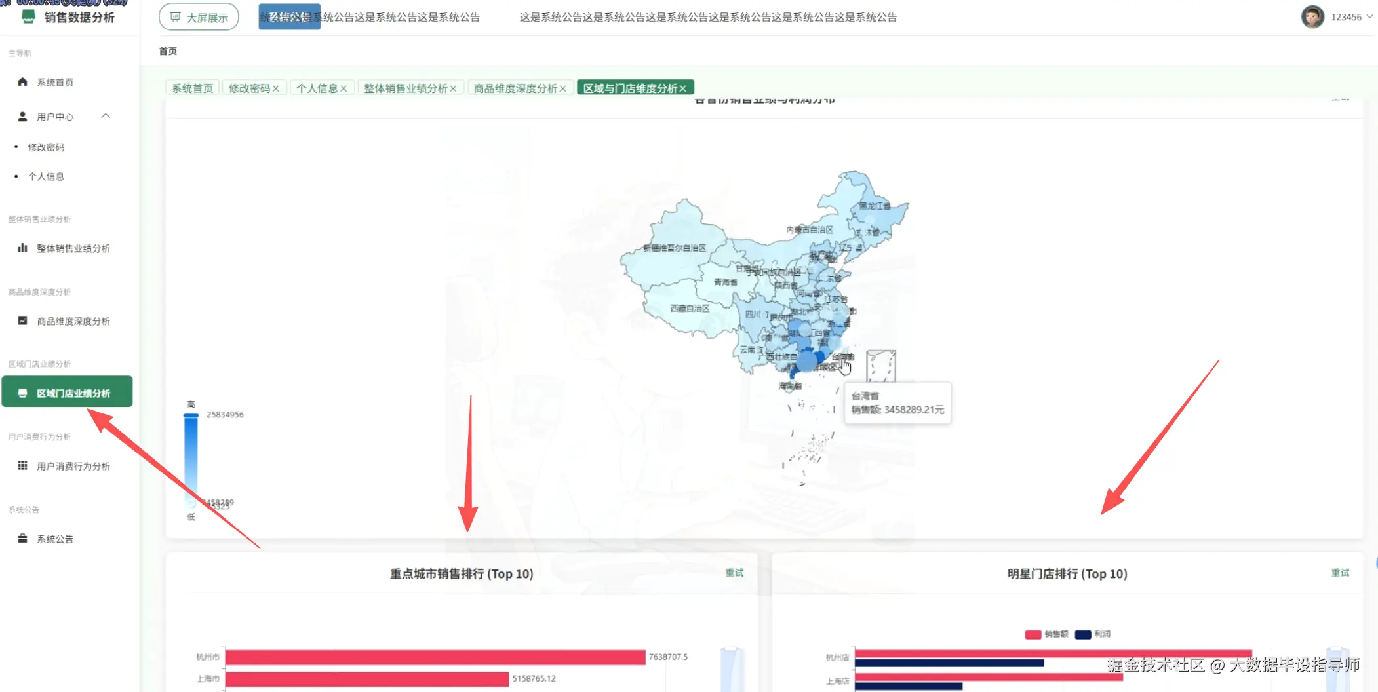Click the South China Sea inset box on map
Image resolution: width=1378 pixels, height=692 pixels.
point(881,366)
